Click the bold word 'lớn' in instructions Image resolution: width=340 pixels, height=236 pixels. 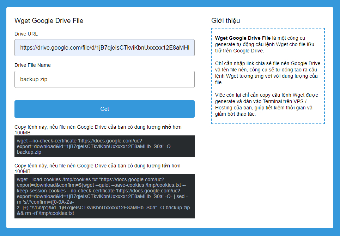pos(166,166)
